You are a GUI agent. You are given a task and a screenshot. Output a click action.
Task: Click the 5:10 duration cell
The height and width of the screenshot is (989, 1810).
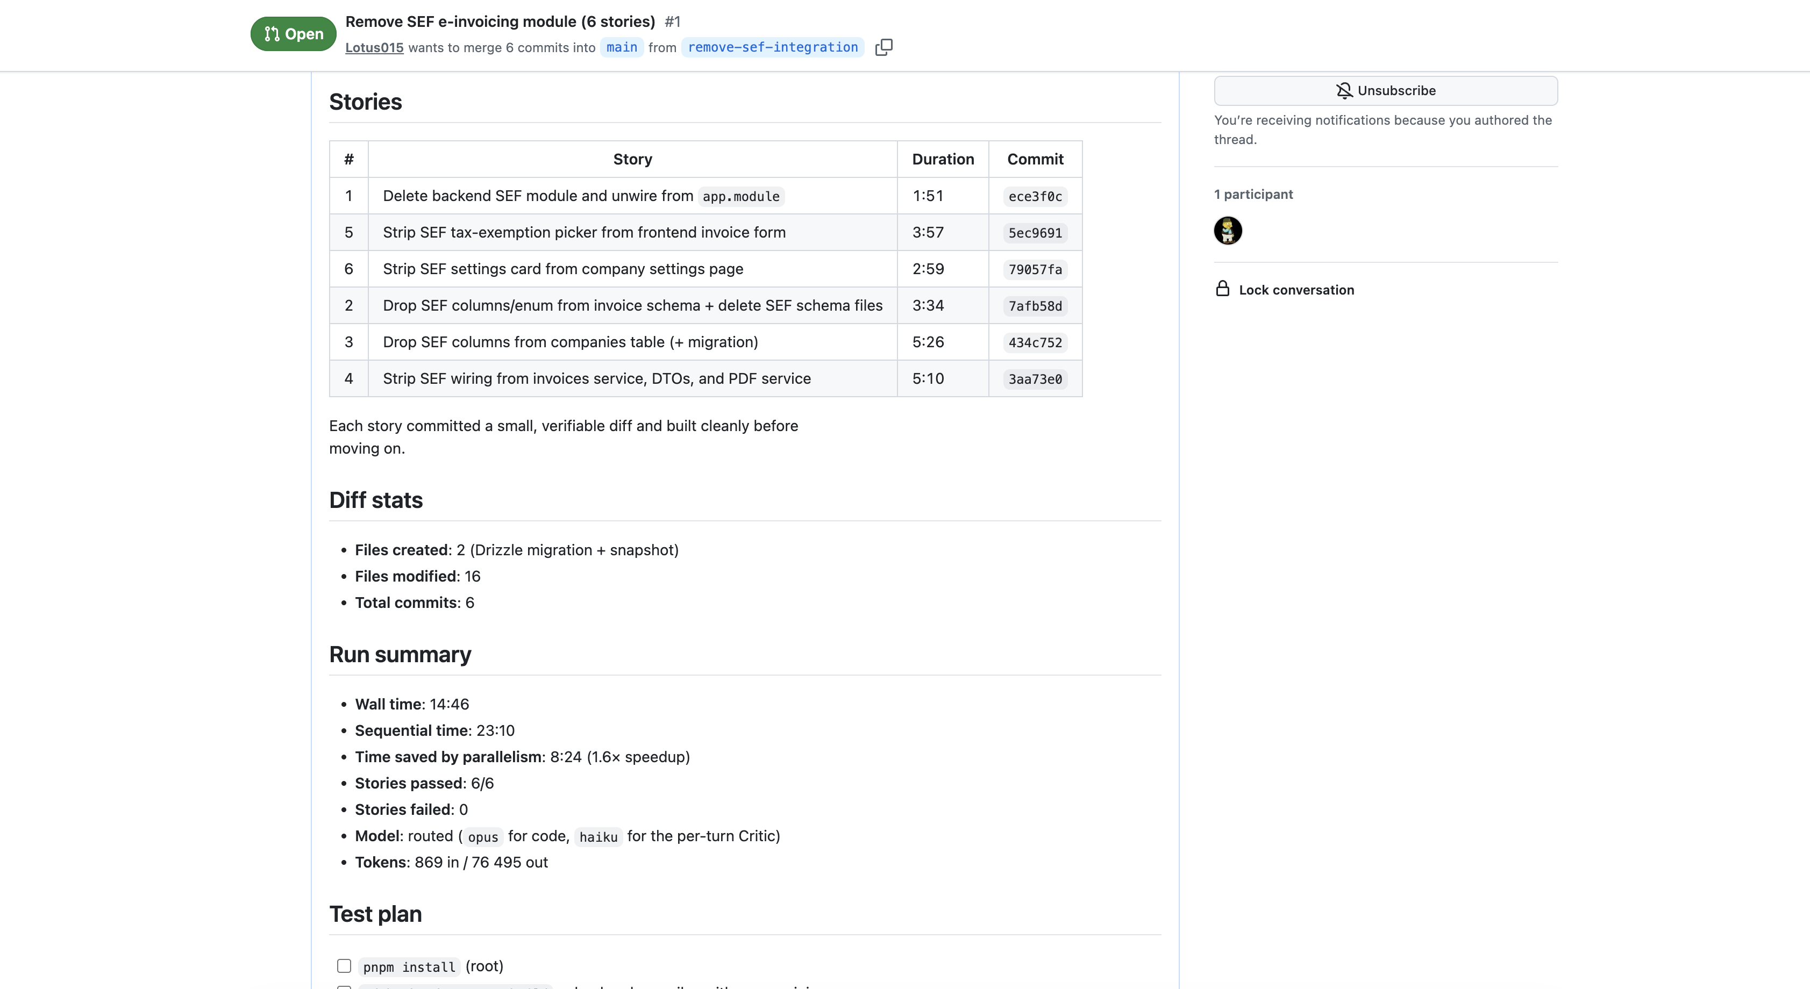click(x=943, y=378)
